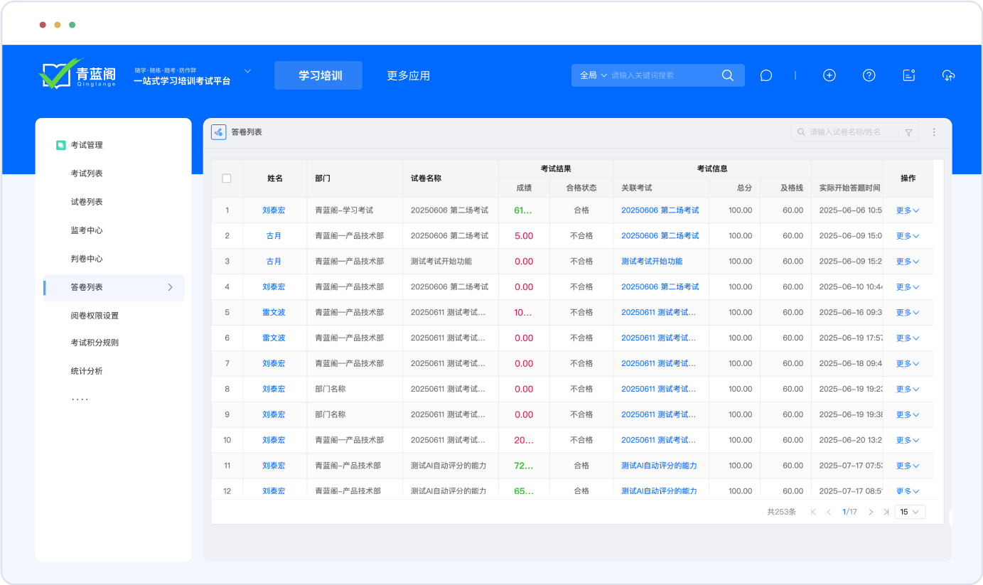Open the page size dropdown showing 15
The image size is (983, 585).
click(x=909, y=512)
